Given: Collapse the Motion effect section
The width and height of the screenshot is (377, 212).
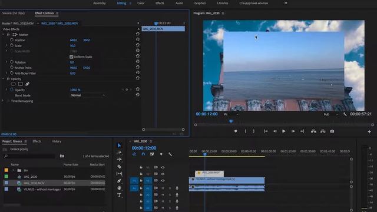Looking at the screenshot, I should tap(3, 34).
